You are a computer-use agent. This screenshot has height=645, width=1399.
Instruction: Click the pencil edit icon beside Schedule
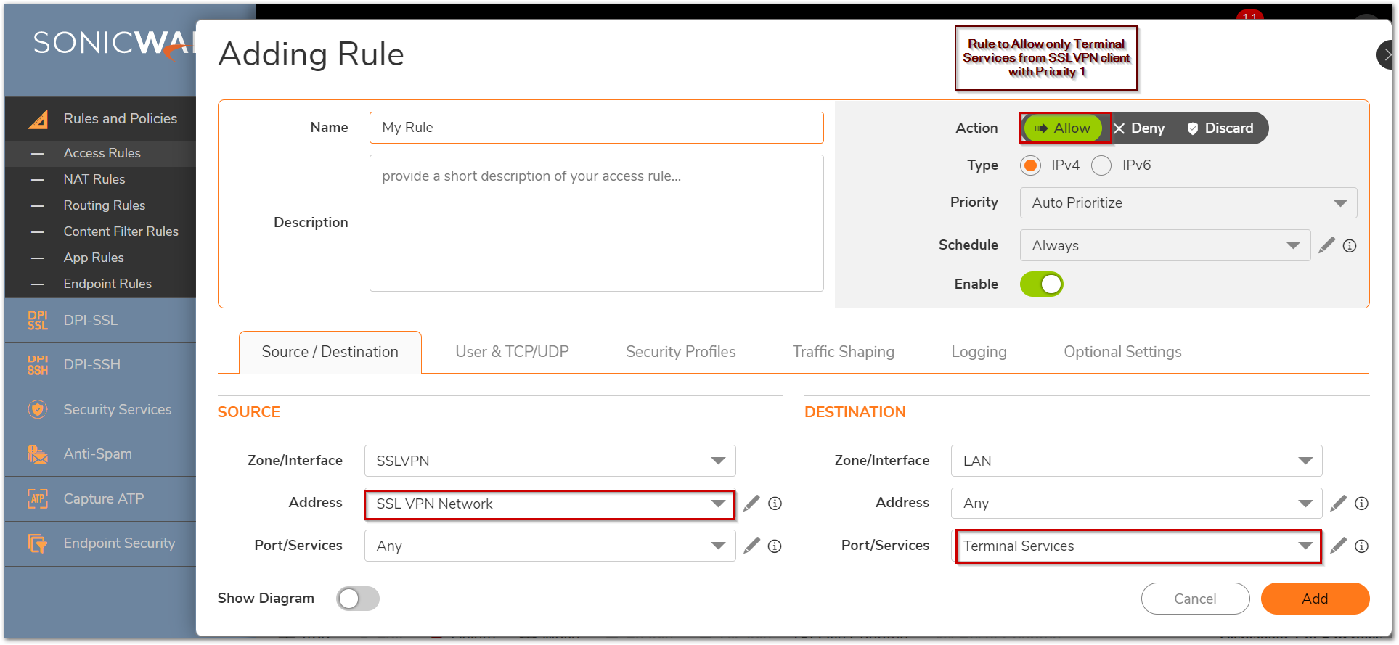[1326, 245]
